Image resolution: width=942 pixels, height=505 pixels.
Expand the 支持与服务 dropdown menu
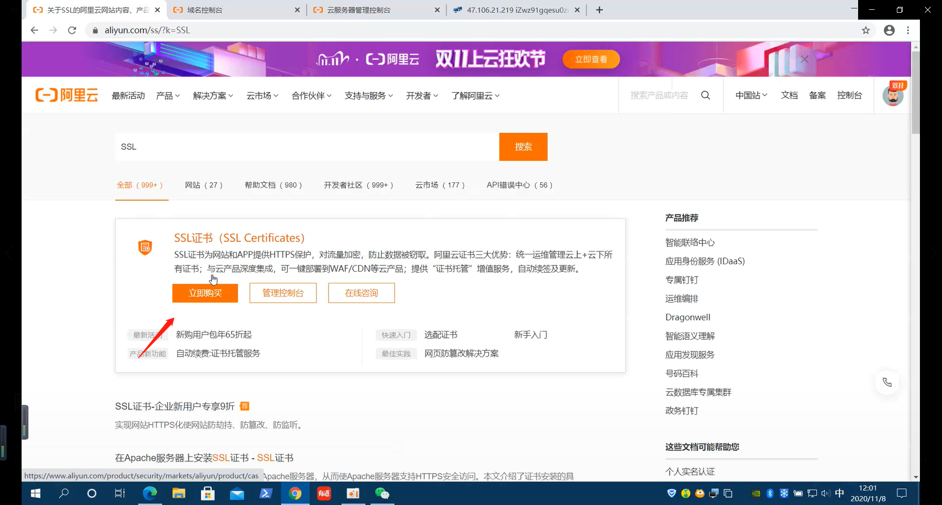coord(368,96)
